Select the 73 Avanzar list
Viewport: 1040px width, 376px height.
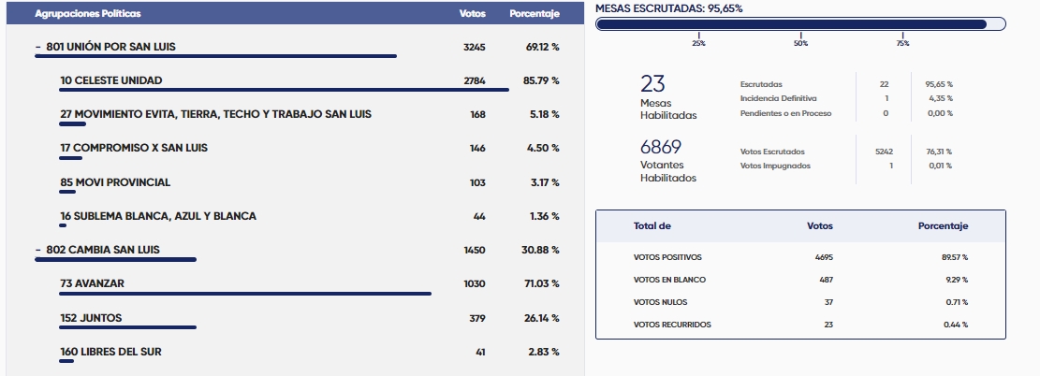pyautogui.click(x=92, y=283)
